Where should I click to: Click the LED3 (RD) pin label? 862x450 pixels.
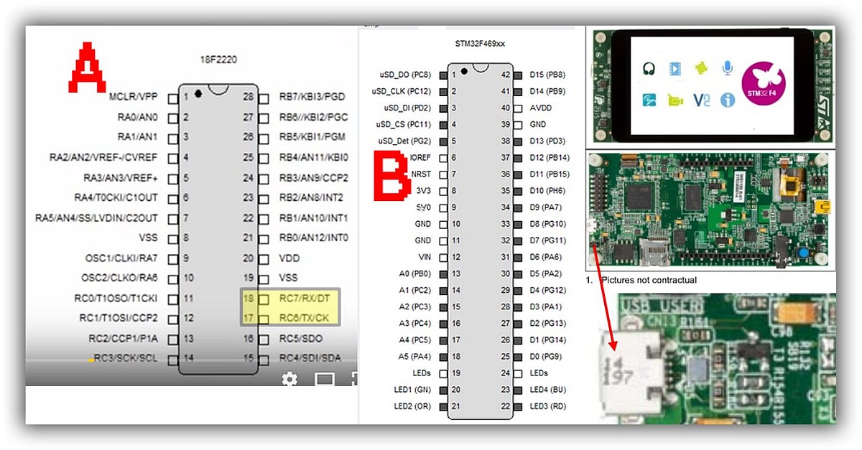point(548,406)
